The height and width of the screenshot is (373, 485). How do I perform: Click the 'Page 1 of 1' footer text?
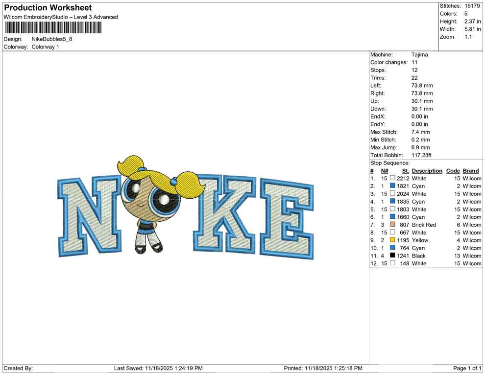(467, 368)
